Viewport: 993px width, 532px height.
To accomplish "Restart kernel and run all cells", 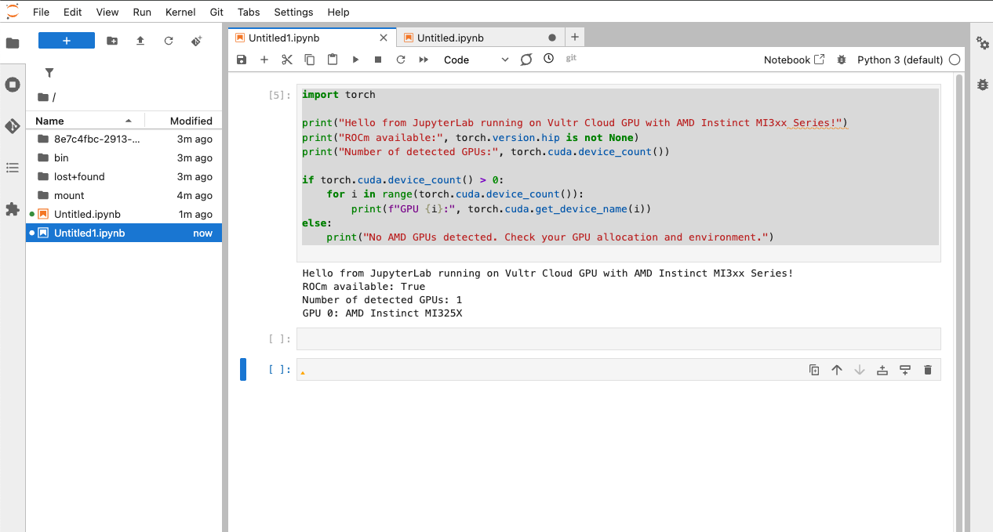I will pos(424,60).
